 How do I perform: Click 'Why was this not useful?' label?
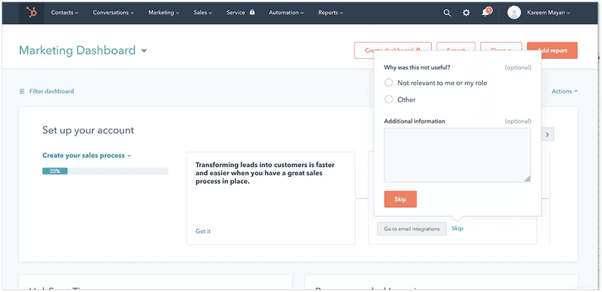pos(417,68)
